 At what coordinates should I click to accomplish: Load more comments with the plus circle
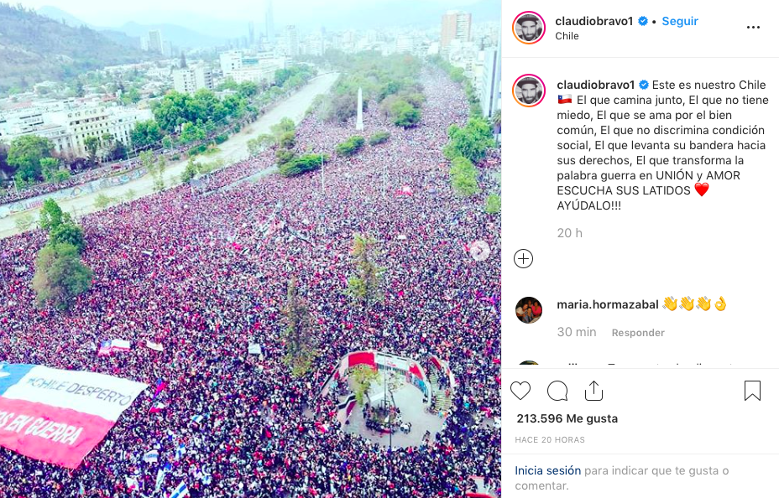[523, 258]
